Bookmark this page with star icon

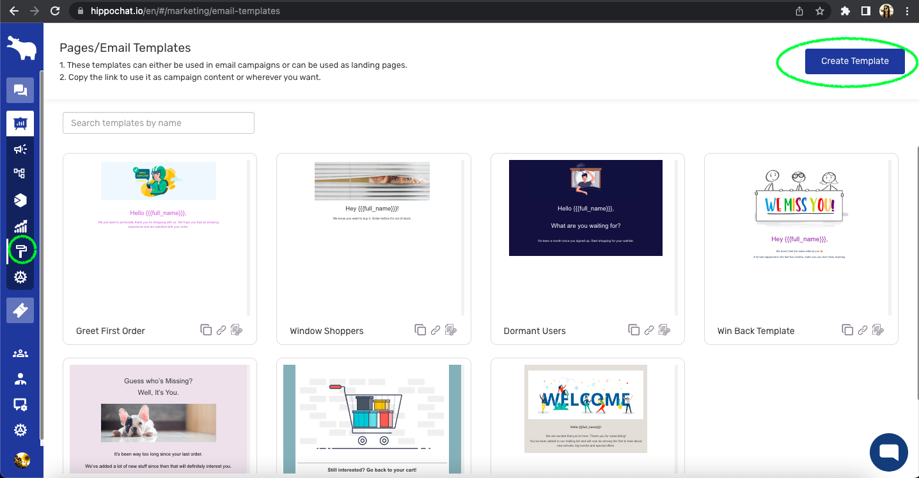tap(819, 11)
